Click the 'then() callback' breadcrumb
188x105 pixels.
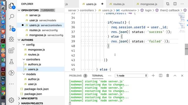coord(170,10)
